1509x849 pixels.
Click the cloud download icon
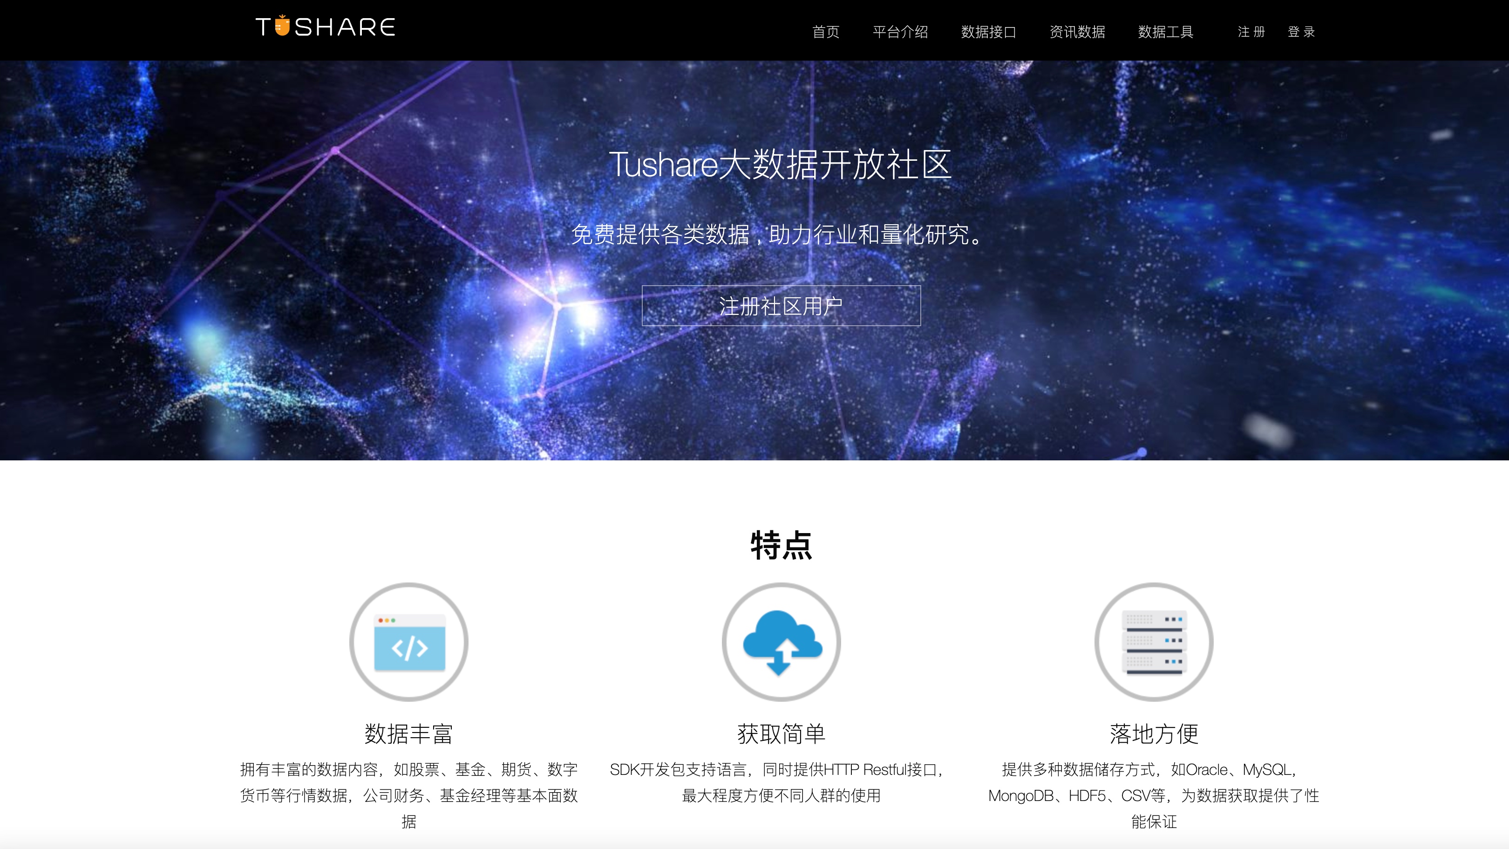tap(782, 642)
